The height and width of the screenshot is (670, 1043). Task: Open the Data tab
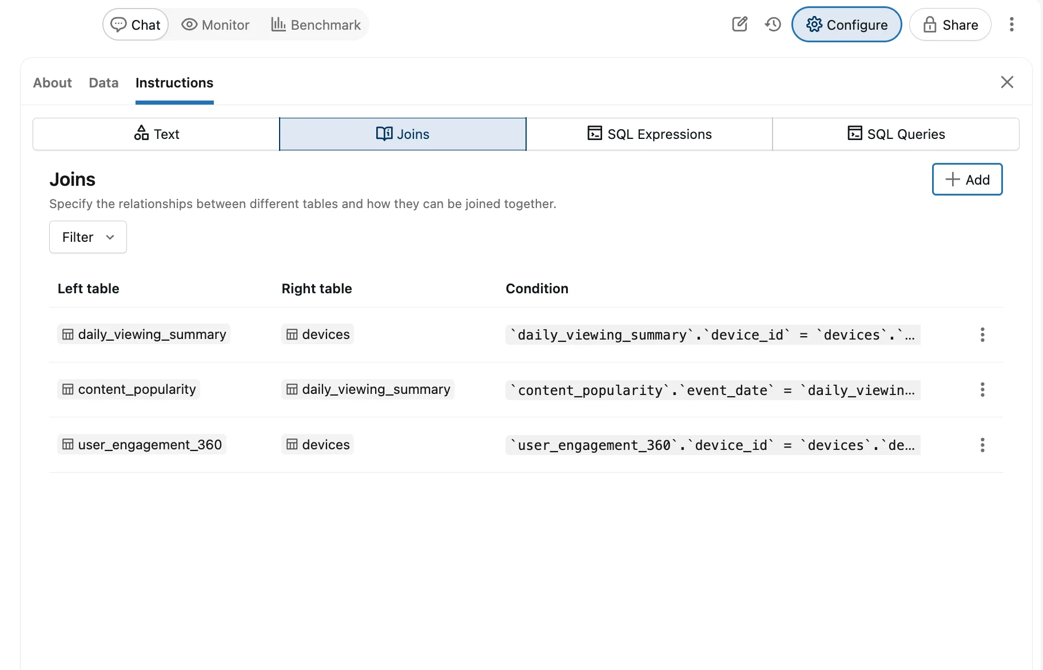[x=103, y=83]
